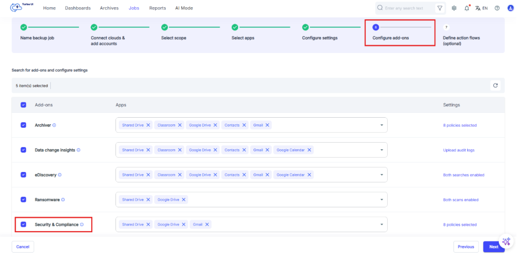Switch to the Reports menu item

[x=157, y=8]
